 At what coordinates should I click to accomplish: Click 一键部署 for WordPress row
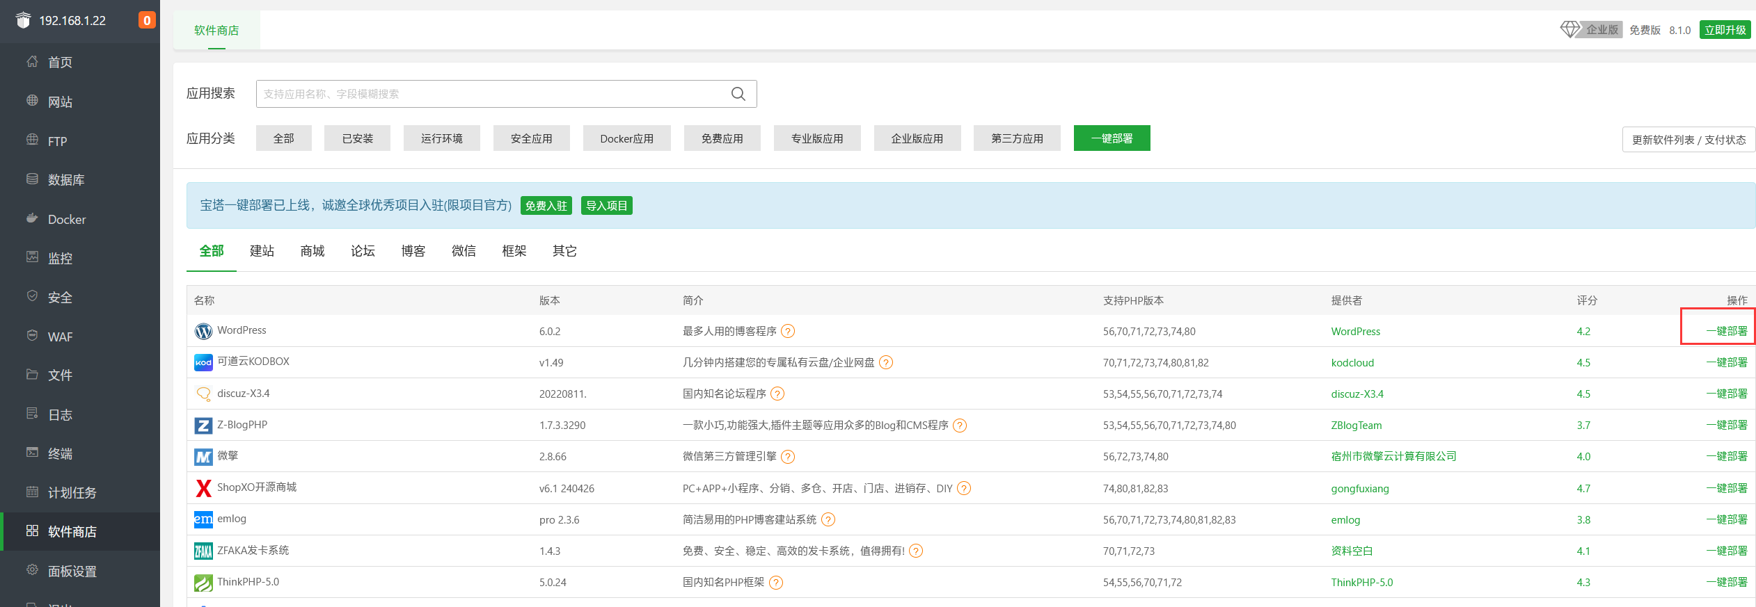point(1727,331)
